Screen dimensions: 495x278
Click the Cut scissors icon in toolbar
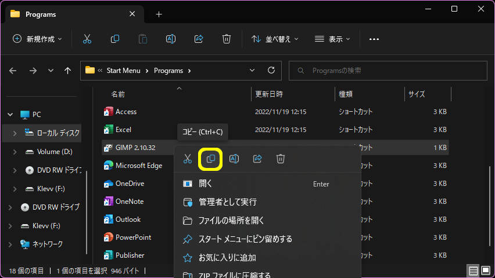pyautogui.click(x=87, y=39)
